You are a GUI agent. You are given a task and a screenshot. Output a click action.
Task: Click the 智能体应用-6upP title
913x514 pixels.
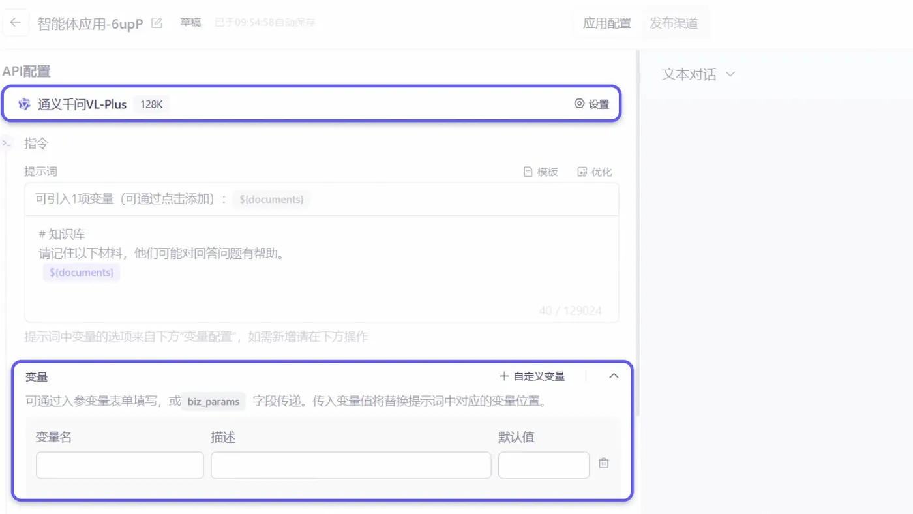(90, 24)
